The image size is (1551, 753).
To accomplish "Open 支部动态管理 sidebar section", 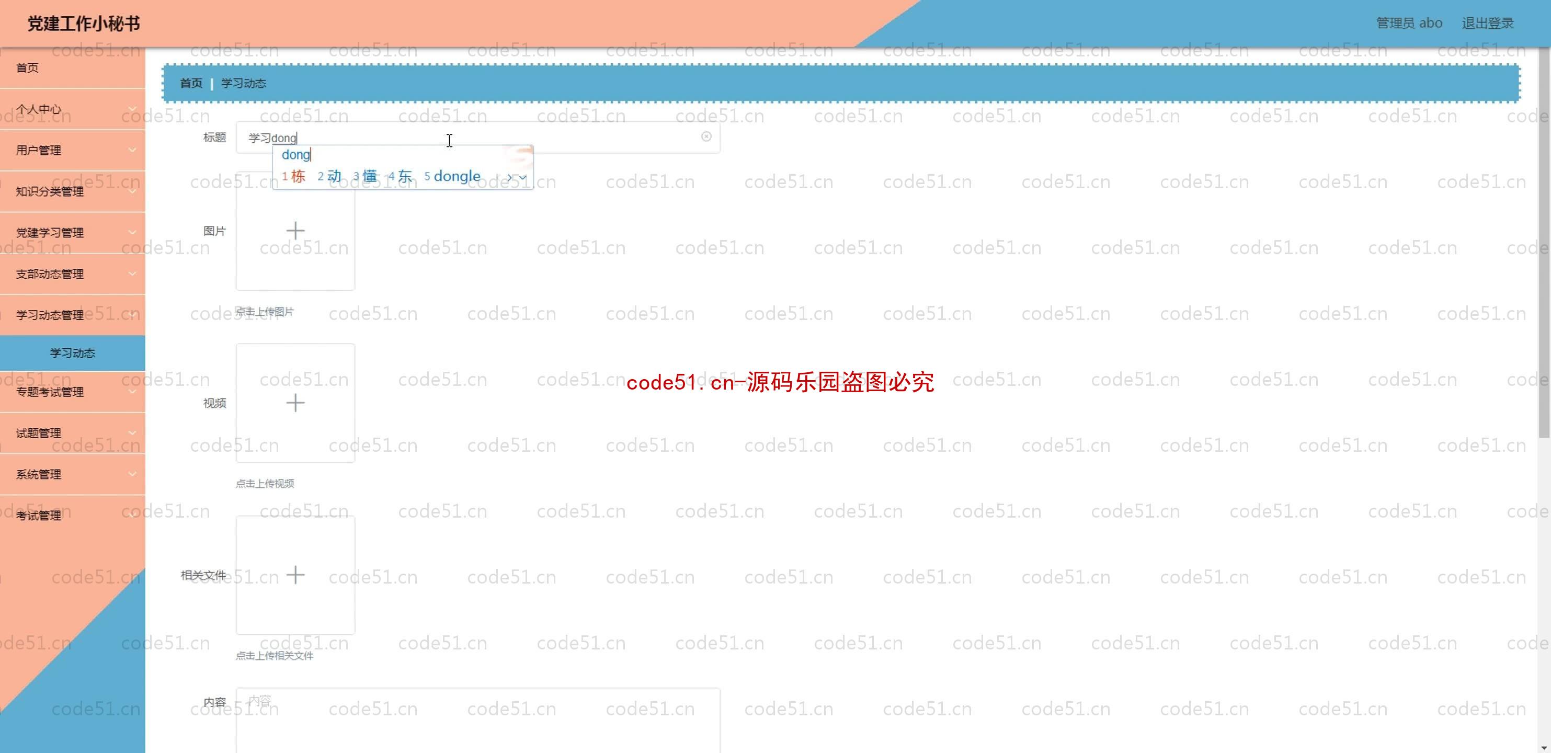I will pos(71,274).
